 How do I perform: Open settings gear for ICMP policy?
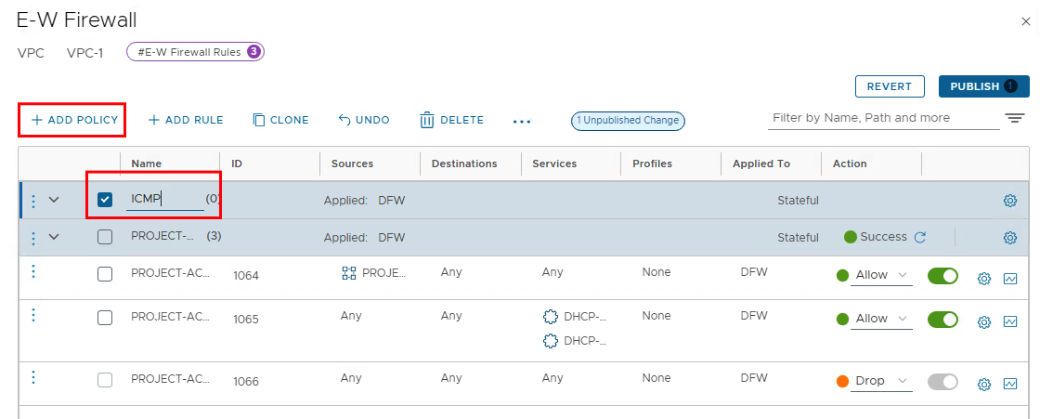pyautogui.click(x=1010, y=201)
